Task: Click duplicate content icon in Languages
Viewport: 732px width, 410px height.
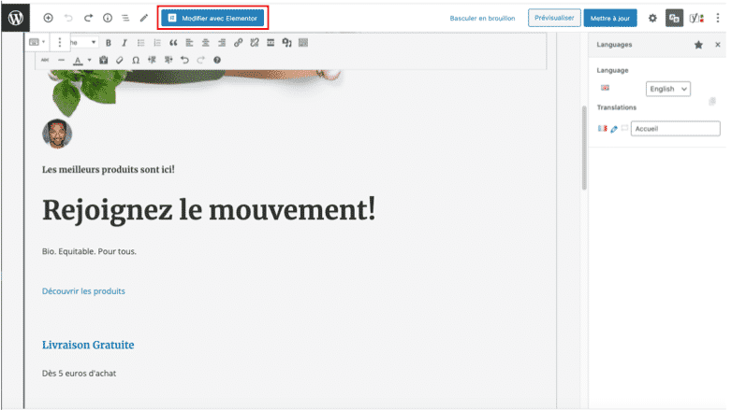Action: (x=712, y=102)
